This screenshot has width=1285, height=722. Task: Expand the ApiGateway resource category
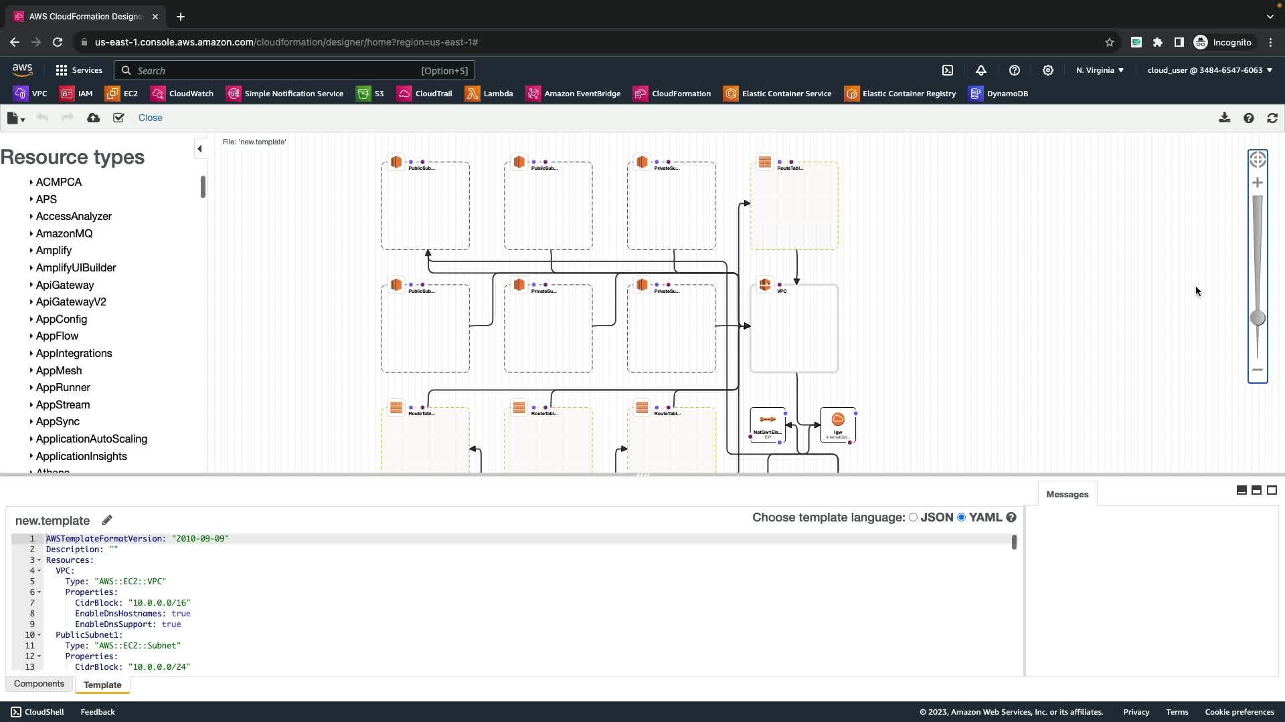[64, 285]
